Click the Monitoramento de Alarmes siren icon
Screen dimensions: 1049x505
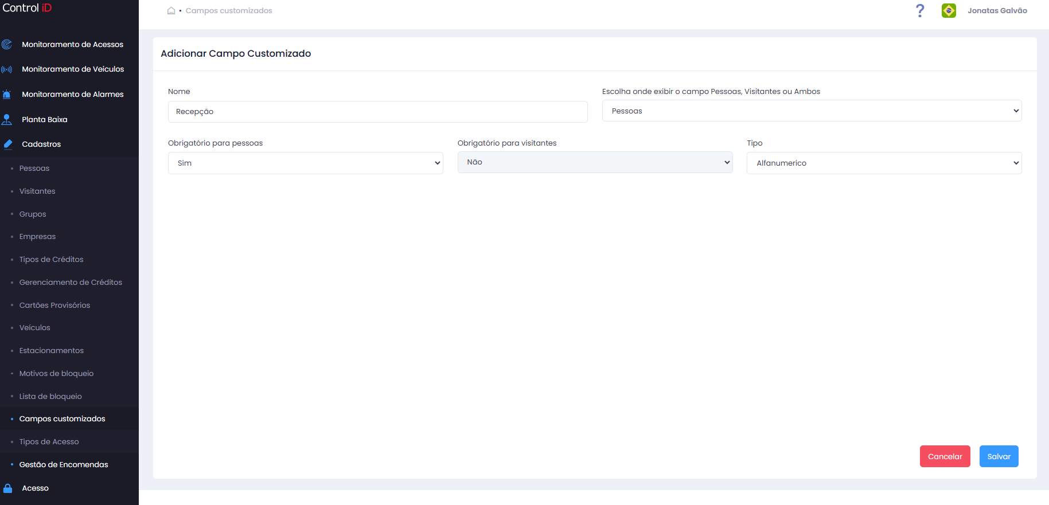7,95
